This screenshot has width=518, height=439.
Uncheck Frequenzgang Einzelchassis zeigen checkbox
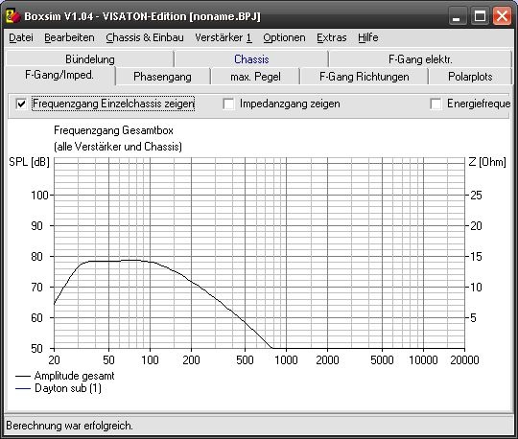click(21, 104)
